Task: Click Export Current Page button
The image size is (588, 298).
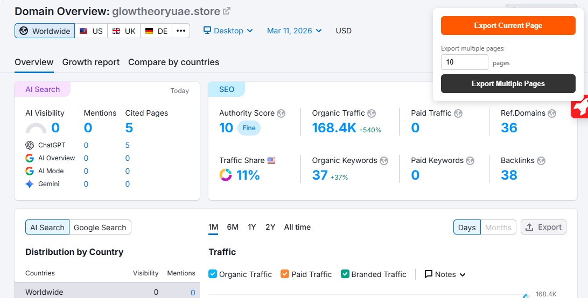Action: coord(508,25)
